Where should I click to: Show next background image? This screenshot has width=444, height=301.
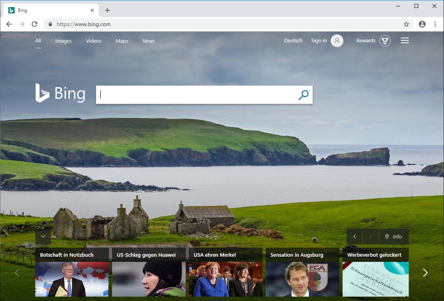pyautogui.click(x=370, y=237)
